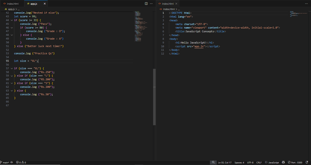Change end of line sequence CRLF
This screenshot has height=165, width=311.
259,162
